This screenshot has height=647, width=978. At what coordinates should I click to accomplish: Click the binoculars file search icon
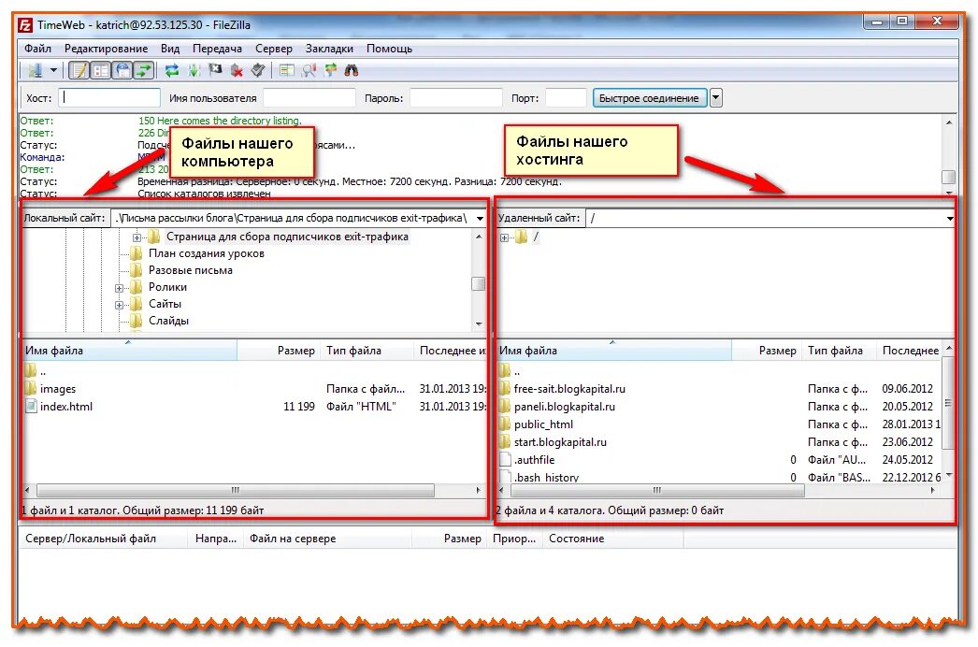click(352, 70)
